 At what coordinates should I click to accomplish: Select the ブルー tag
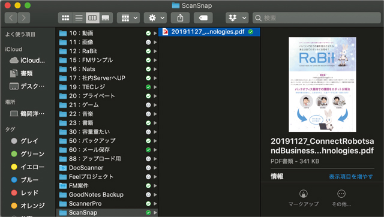pyautogui.click(x=25, y=180)
